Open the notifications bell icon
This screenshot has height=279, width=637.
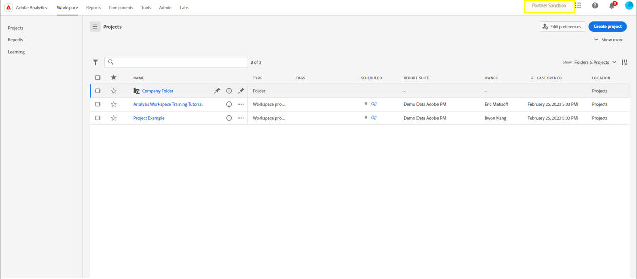pos(612,6)
